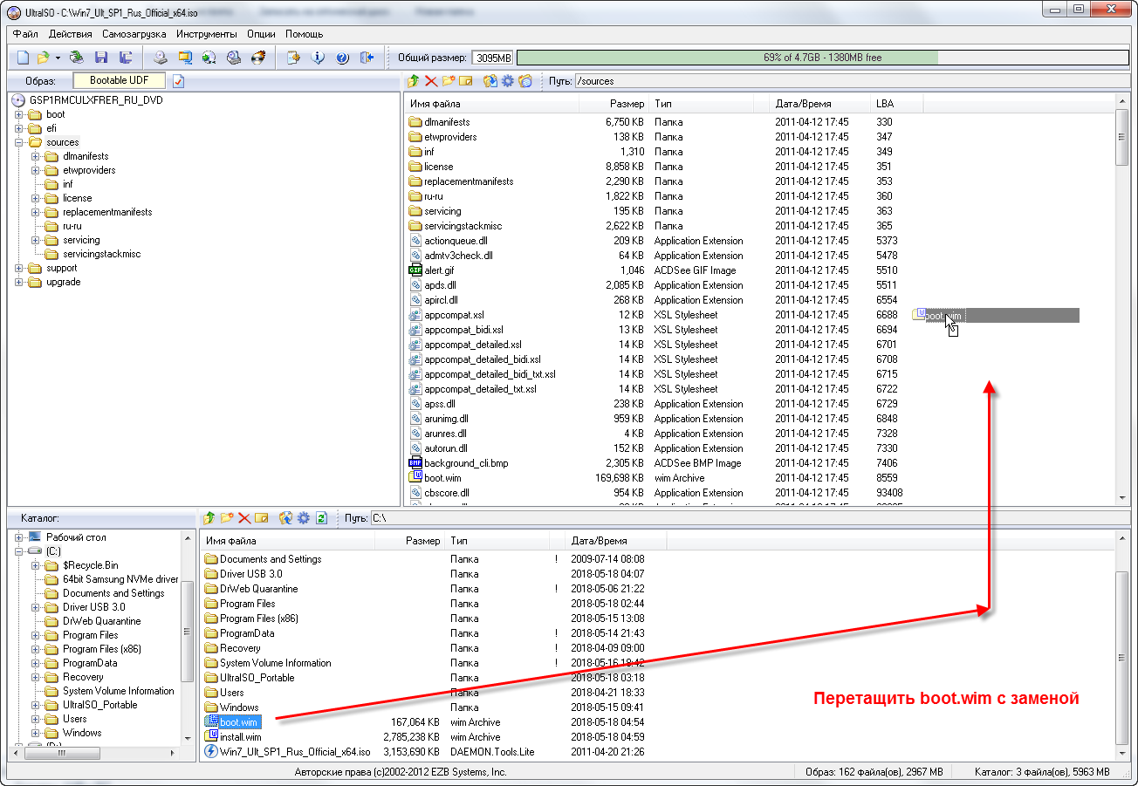The width and height of the screenshot is (1138, 786).
Task: Open the Самозагрузка menu
Action: [134, 34]
